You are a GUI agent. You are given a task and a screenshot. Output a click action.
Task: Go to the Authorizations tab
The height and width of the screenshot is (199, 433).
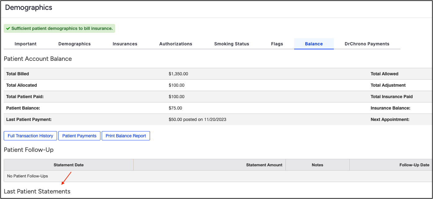pyautogui.click(x=176, y=44)
